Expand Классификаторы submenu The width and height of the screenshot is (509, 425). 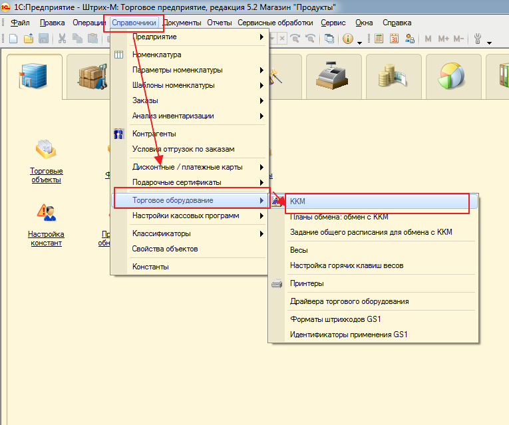click(x=162, y=233)
